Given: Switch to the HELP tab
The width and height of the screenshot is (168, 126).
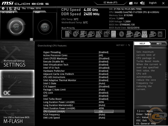Looking at the screenshot, I should click(x=142, y=44).
